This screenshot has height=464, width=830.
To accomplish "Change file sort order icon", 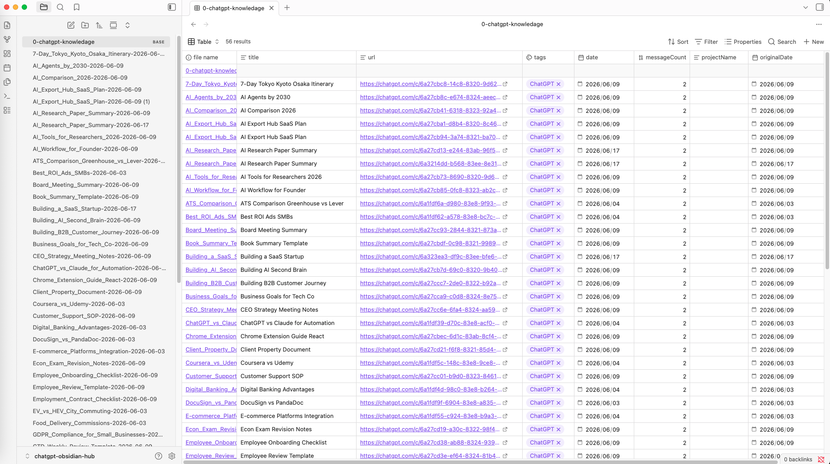I will tap(99, 25).
